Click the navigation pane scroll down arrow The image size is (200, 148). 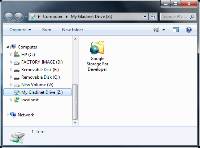click(75, 123)
